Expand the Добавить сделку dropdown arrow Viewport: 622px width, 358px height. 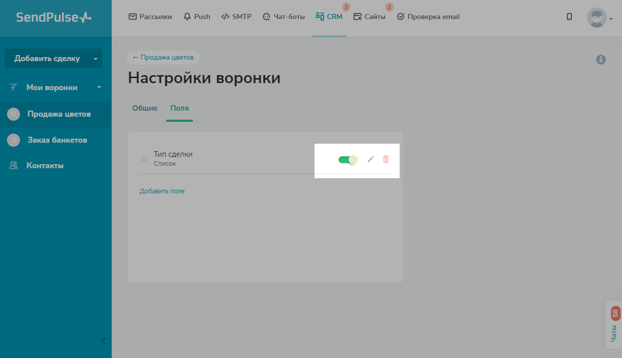[x=96, y=59]
